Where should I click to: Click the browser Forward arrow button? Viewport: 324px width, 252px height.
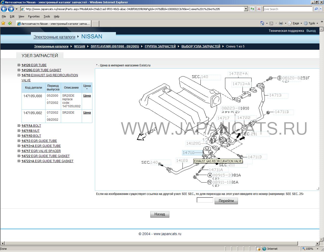click(11, 9)
